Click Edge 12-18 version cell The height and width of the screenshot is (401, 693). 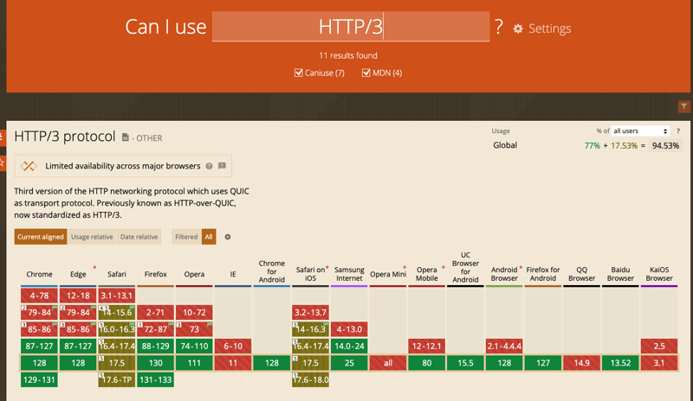point(78,296)
